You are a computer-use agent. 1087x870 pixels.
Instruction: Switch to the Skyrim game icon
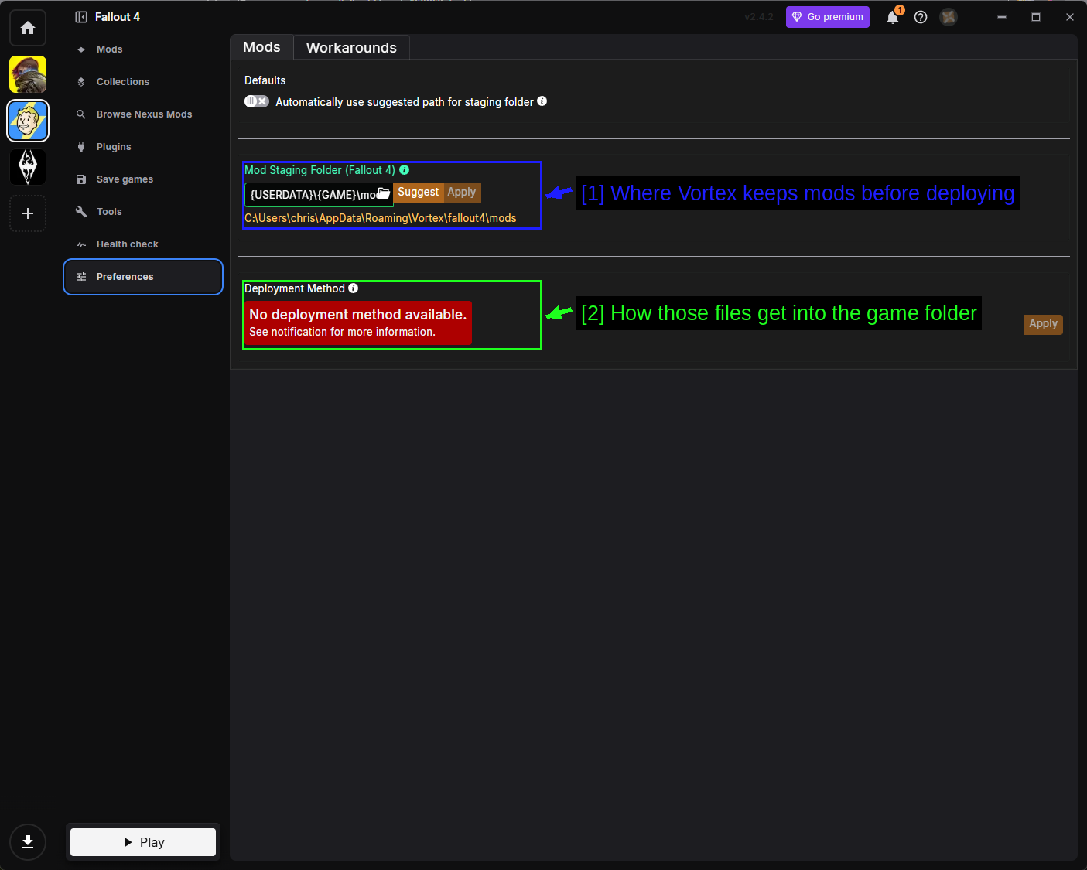coord(28,167)
